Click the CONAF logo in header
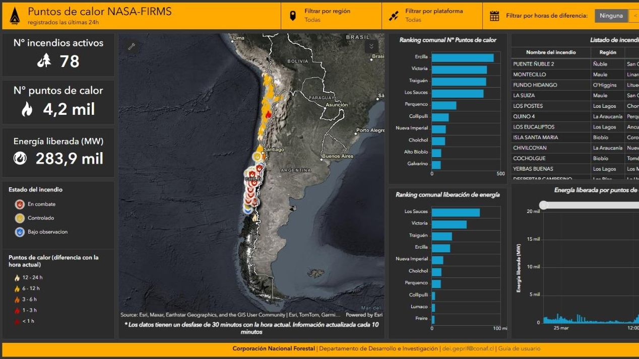 (x=15, y=16)
